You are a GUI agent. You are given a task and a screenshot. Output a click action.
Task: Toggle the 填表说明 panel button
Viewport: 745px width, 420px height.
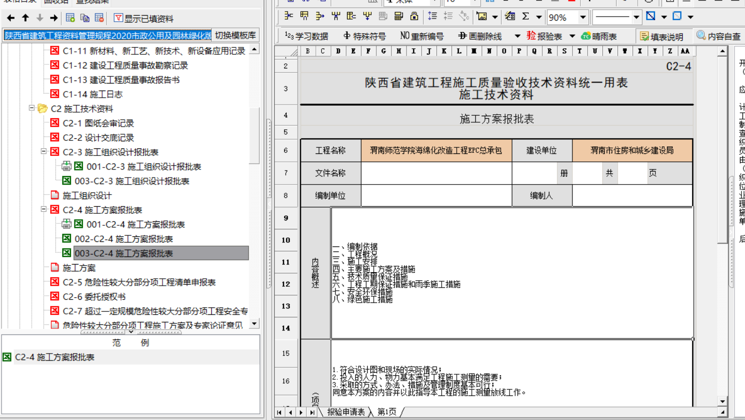(x=661, y=36)
